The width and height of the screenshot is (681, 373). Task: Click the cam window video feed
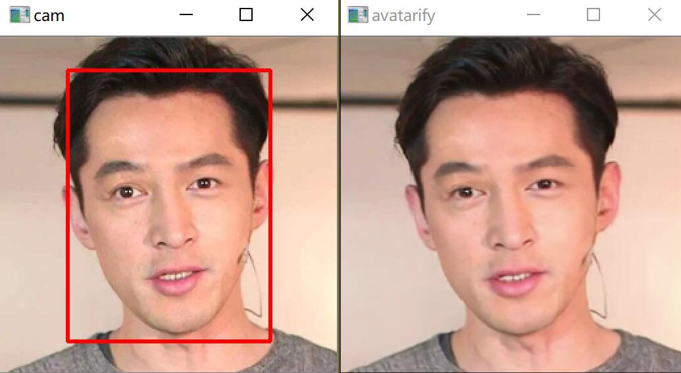168,205
